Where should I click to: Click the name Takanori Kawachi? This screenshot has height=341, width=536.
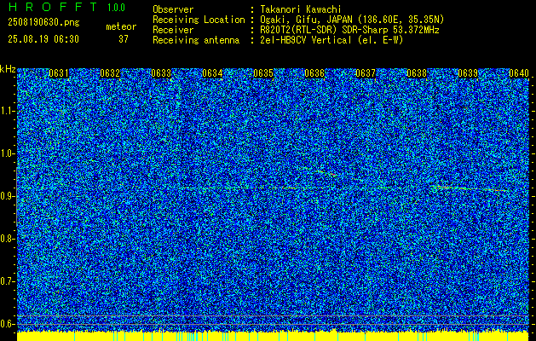pyautogui.click(x=301, y=9)
